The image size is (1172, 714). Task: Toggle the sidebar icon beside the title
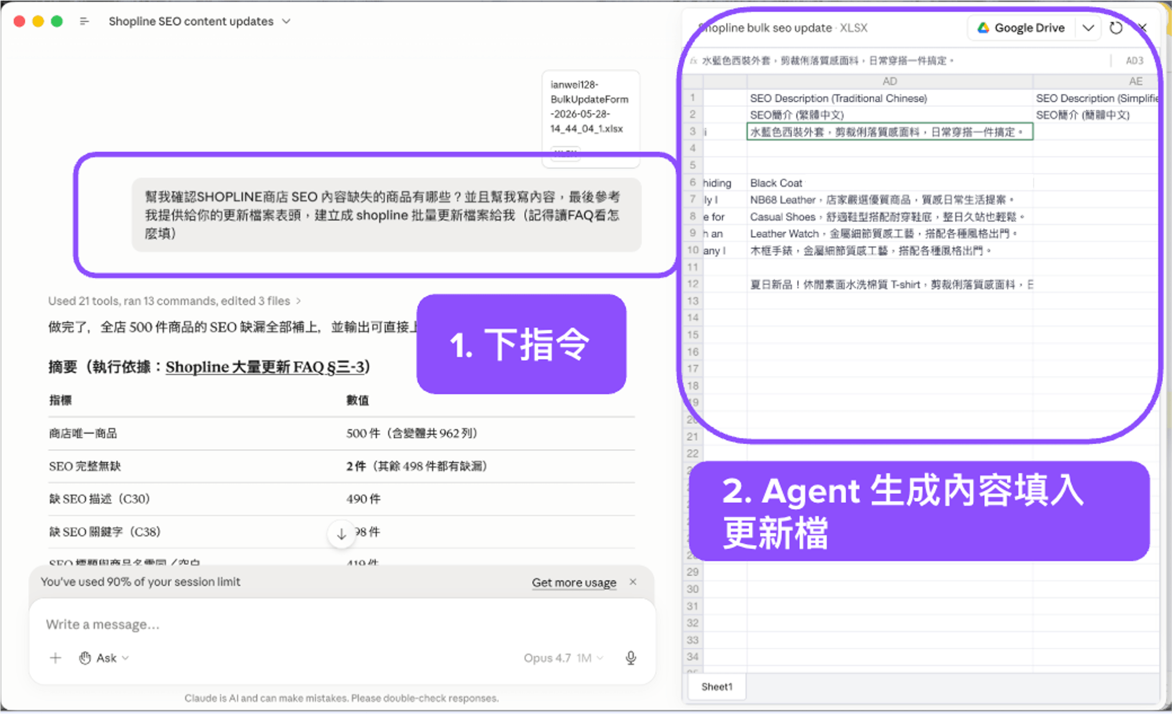84,21
